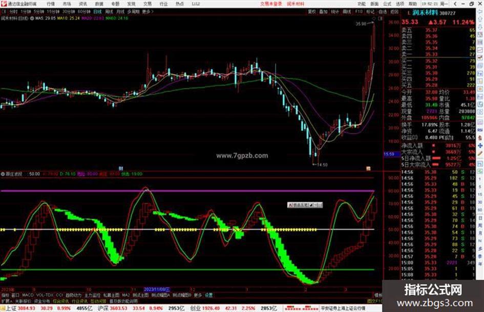
Task: Switch to 60分钟 period tab
Action: [84, 11]
